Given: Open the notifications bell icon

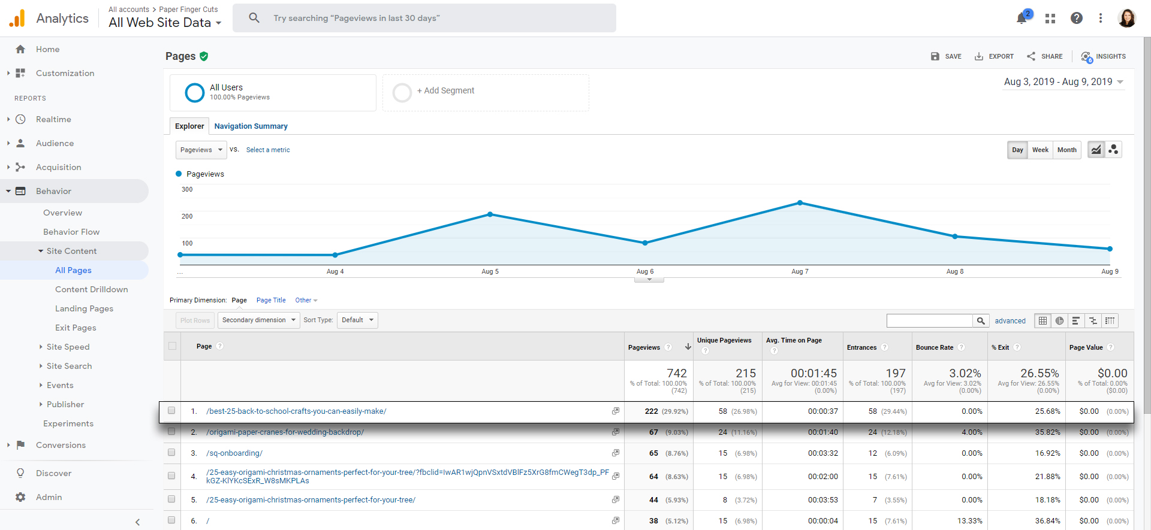Looking at the screenshot, I should pyautogui.click(x=1022, y=18).
